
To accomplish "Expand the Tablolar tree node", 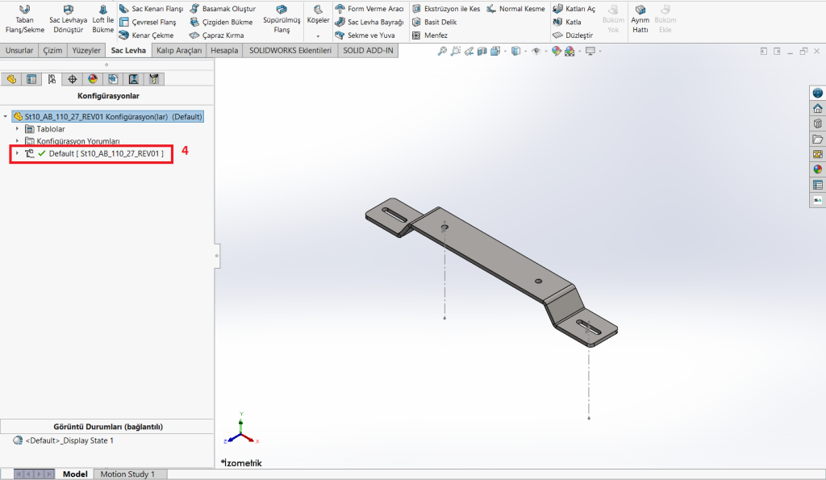I will click(x=17, y=128).
